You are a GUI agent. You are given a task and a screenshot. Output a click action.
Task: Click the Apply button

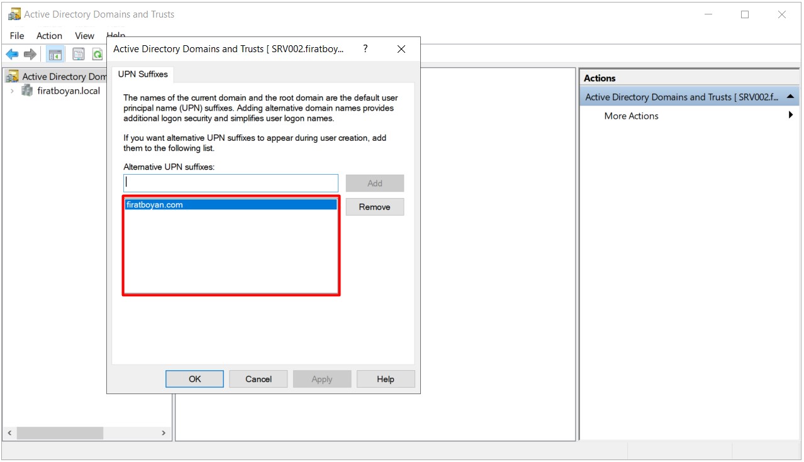[x=322, y=379]
